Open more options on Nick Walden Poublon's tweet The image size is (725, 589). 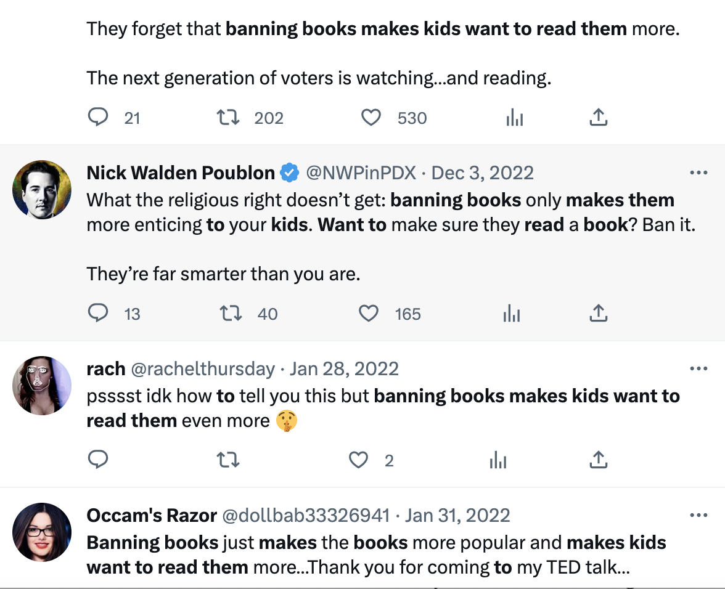(x=698, y=173)
